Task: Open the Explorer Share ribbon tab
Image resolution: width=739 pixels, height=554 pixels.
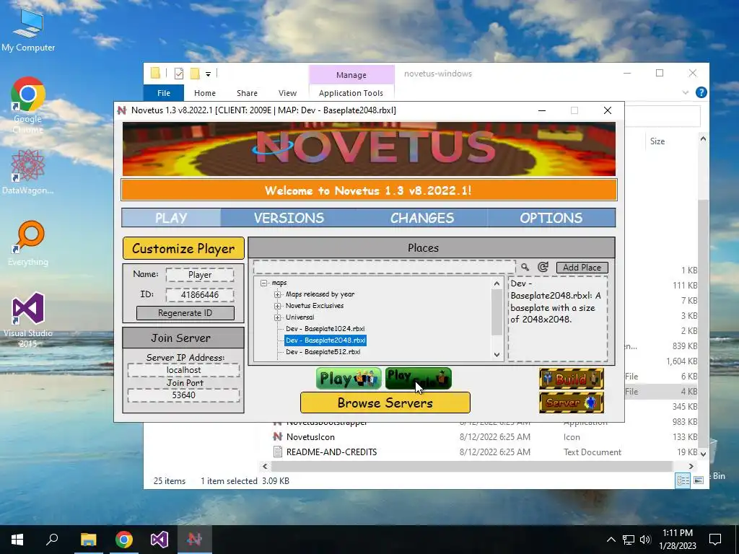Action: 247,93
